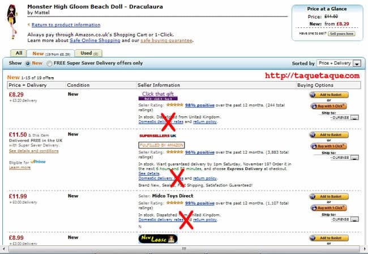Open Ship to dropdown for £11.50 offer
The width and height of the screenshot is (368, 254).
345,158
